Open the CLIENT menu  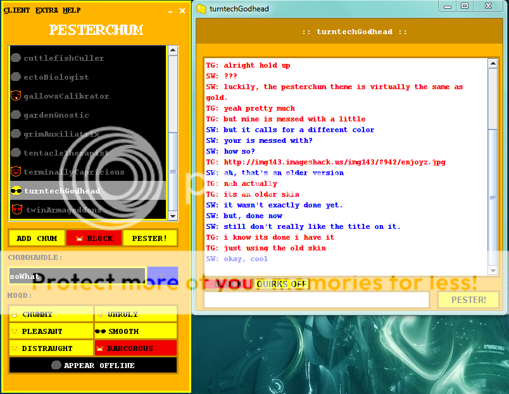16,10
